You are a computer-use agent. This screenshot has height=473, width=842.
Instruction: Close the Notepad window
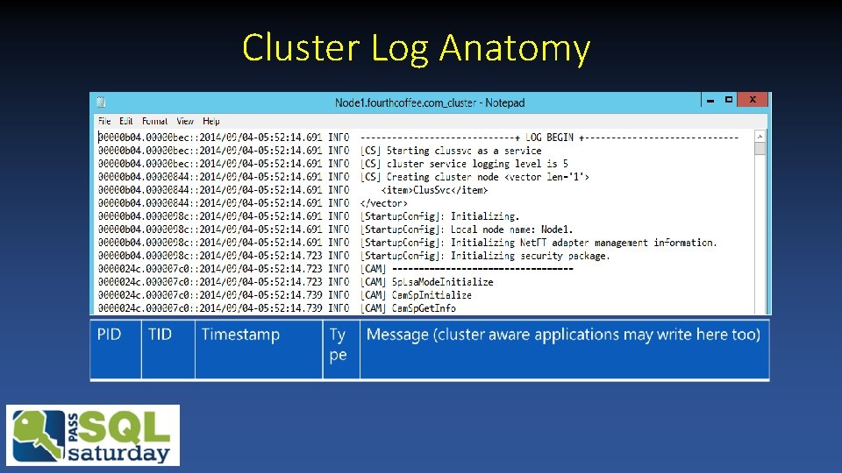click(753, 100)
